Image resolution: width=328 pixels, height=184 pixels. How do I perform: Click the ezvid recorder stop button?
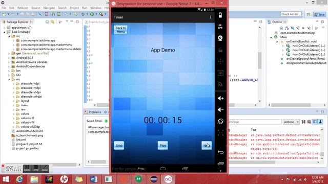36,169
